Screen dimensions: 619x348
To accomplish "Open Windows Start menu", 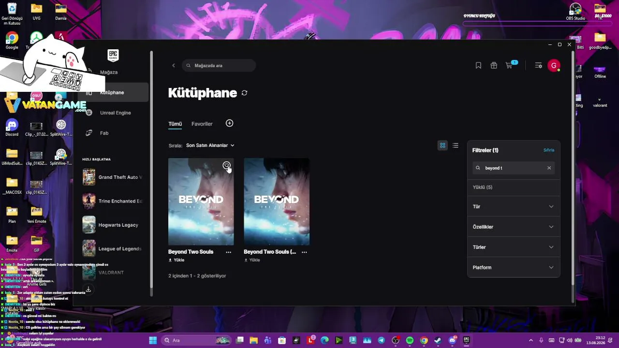I will point(153,340).
